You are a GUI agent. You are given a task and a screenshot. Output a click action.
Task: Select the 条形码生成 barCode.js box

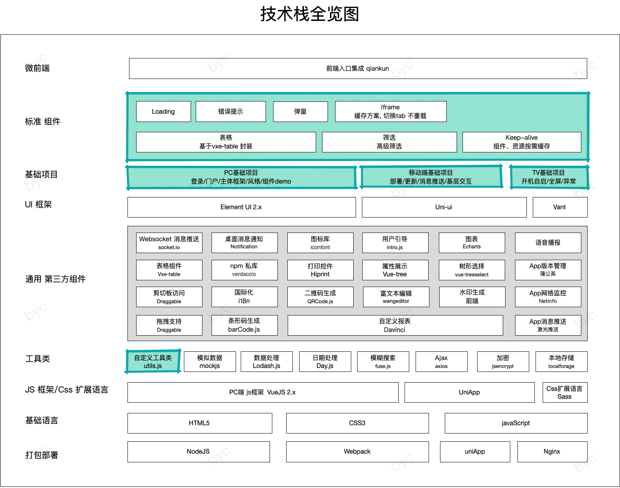click(245, 325)
